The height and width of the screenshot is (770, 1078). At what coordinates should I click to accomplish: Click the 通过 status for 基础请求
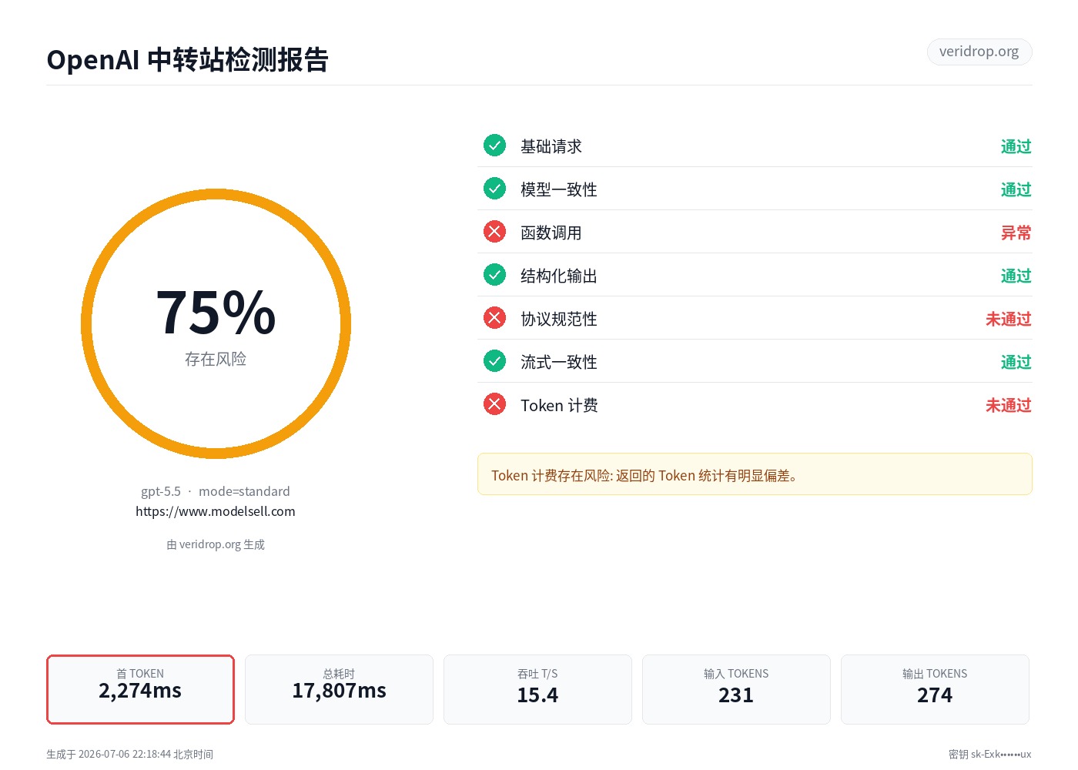(1016, 146)
